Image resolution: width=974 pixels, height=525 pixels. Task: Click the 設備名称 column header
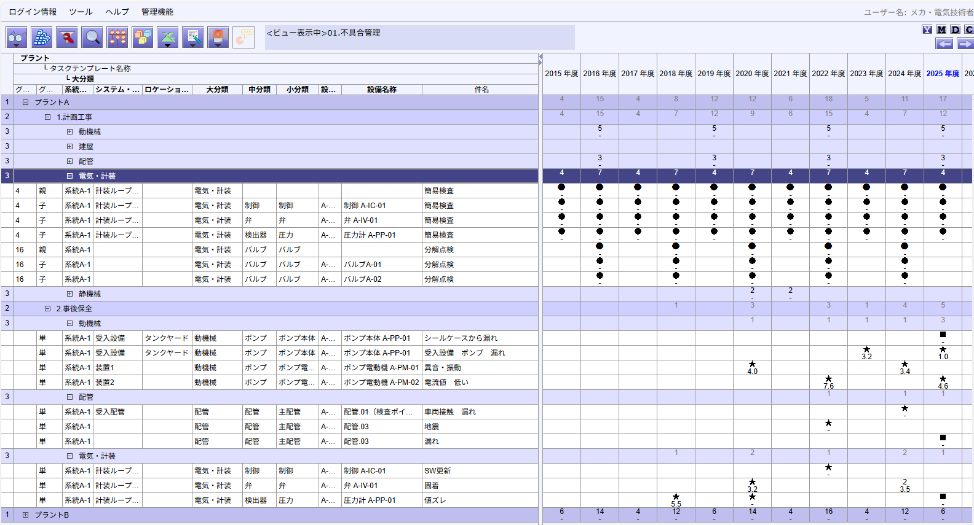tap(381, 90)
